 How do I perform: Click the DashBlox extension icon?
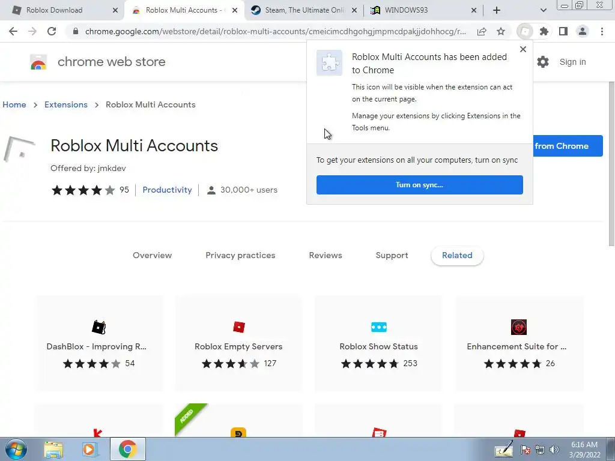tap(98, 327)
